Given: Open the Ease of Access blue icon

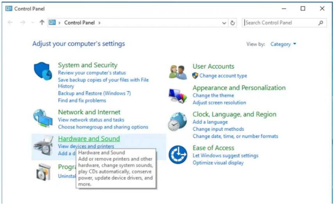Looking at the screenshot, I should 178,154.
